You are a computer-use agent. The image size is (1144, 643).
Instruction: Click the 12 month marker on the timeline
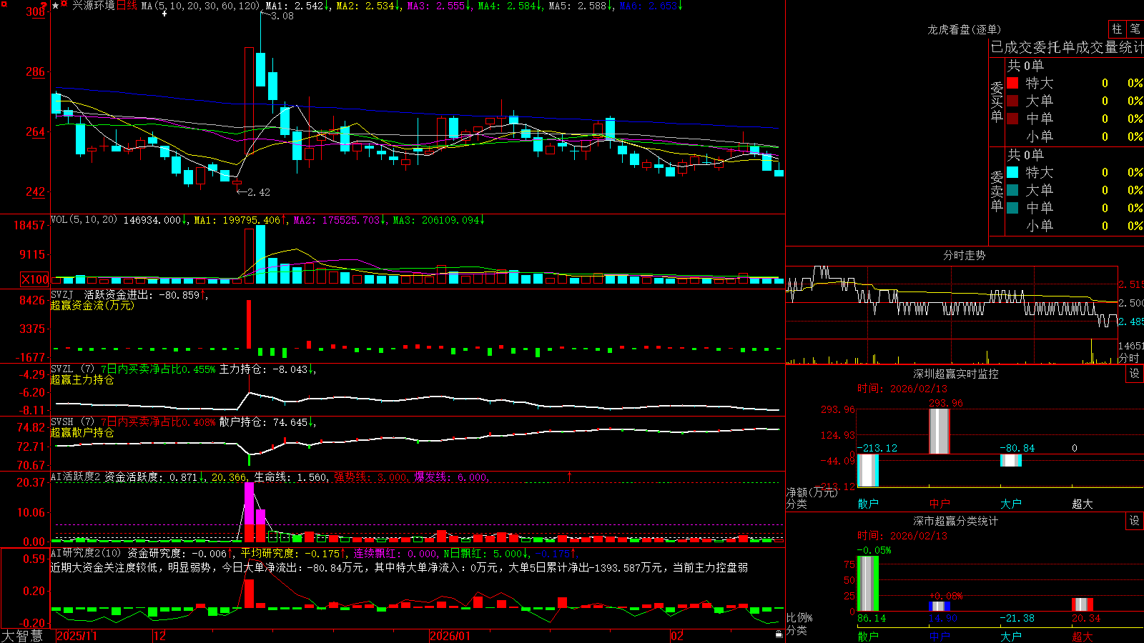pos(159,636)
